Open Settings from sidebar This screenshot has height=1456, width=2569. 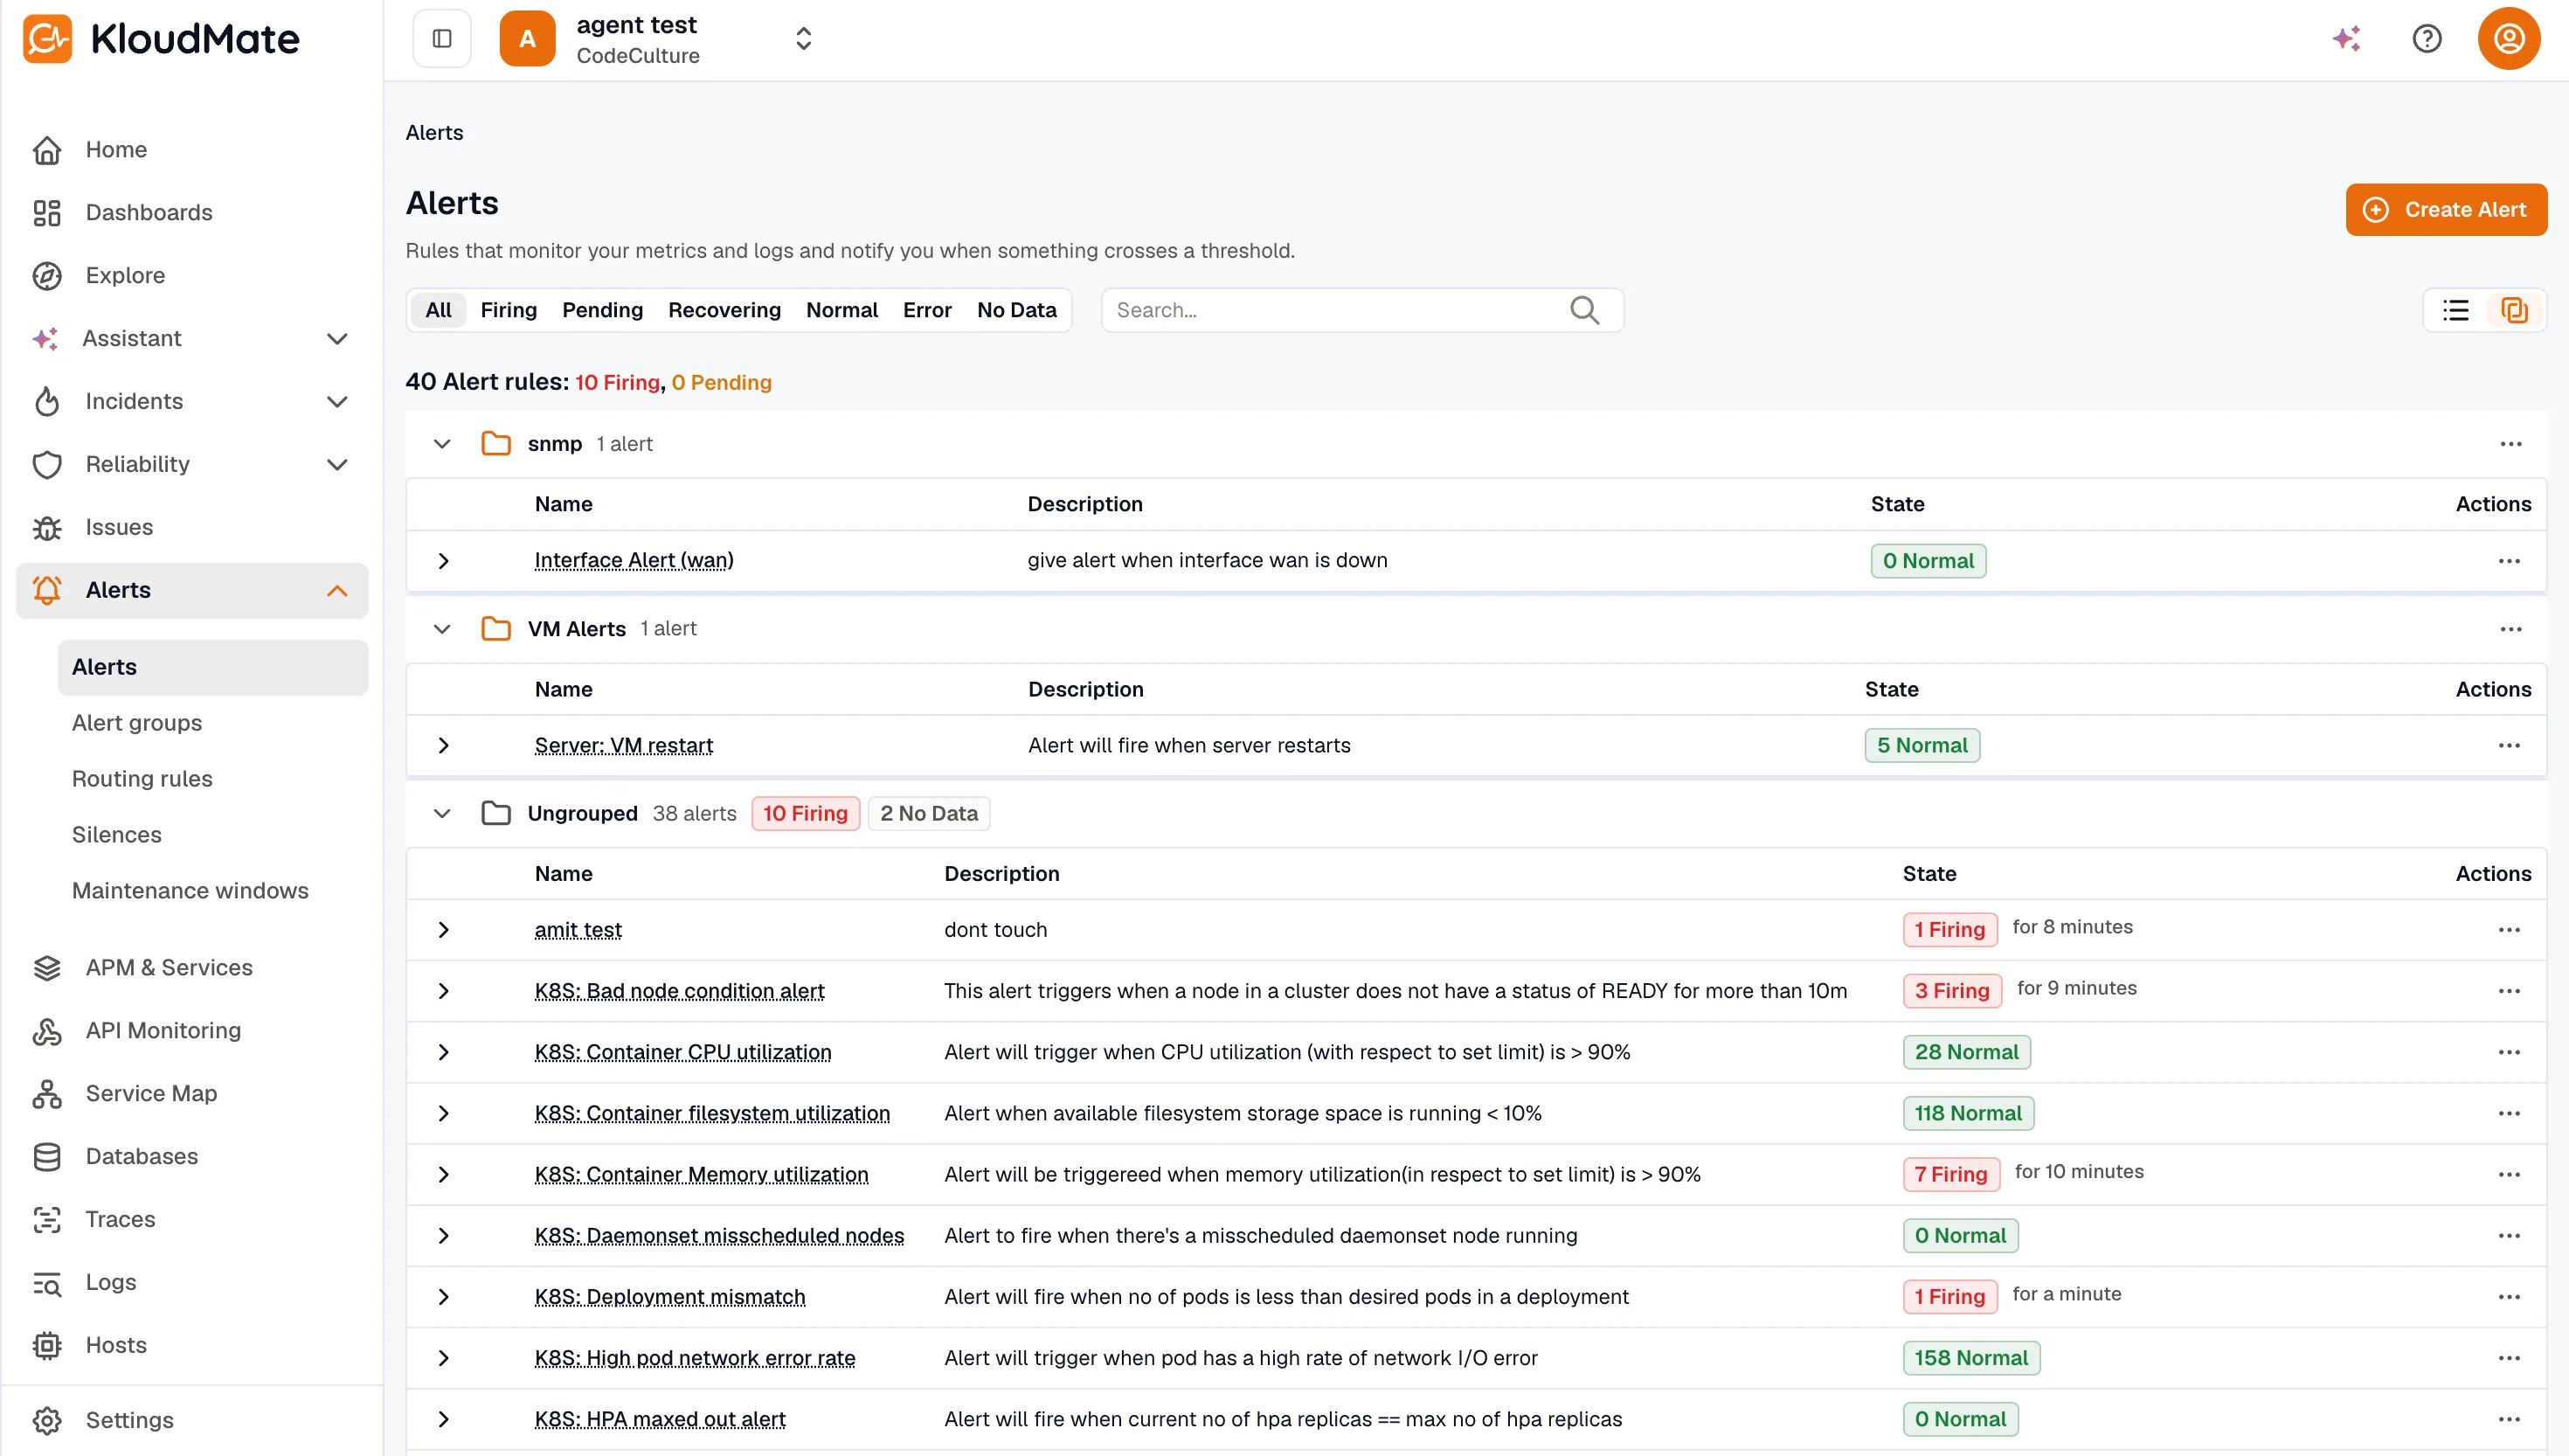pyautogui.click(x=192, y=1421)
